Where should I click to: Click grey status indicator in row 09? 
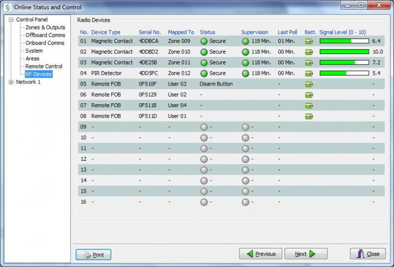click(x=204, y=127)
